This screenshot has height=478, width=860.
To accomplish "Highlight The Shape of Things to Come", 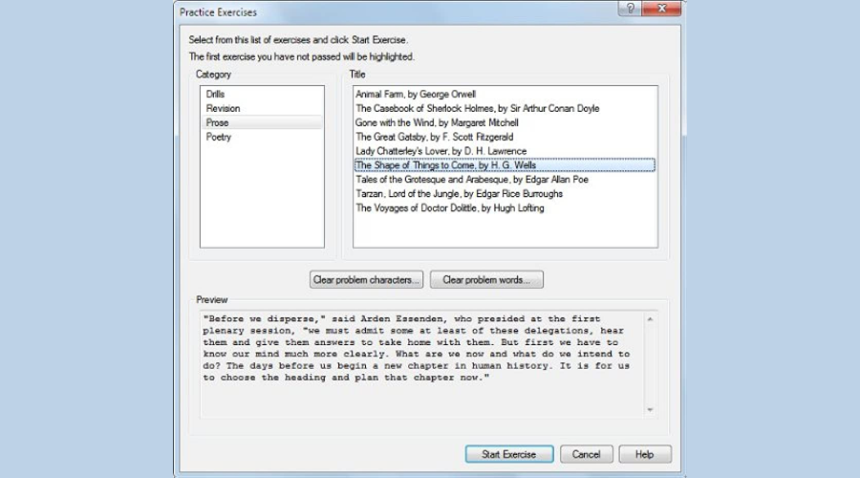I will tap(505, 165).
